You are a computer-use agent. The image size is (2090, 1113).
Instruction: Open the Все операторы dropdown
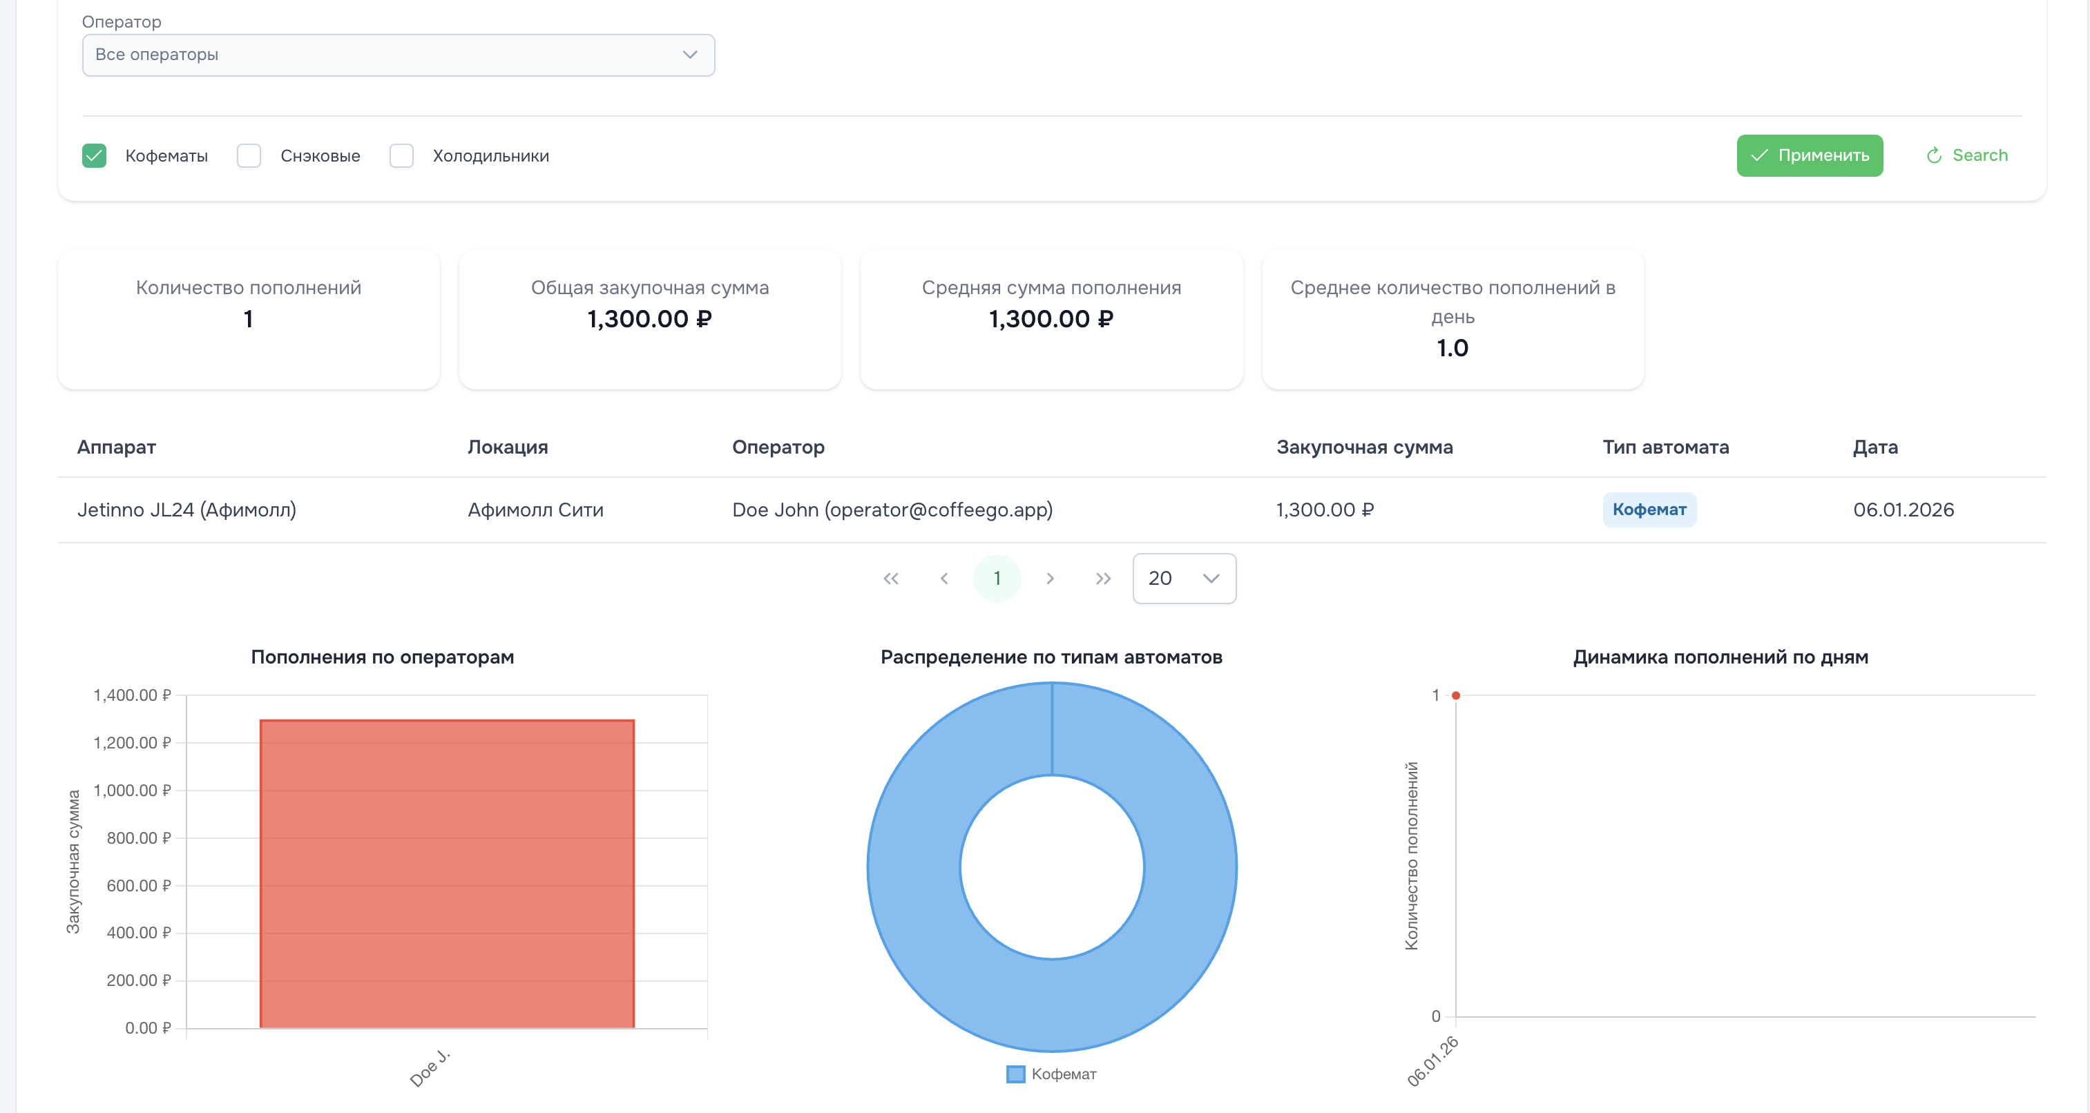(x=398, y=55)
